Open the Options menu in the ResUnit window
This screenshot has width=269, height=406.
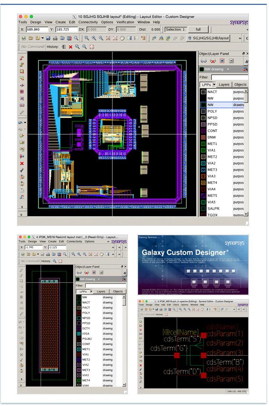click(89, 241)
